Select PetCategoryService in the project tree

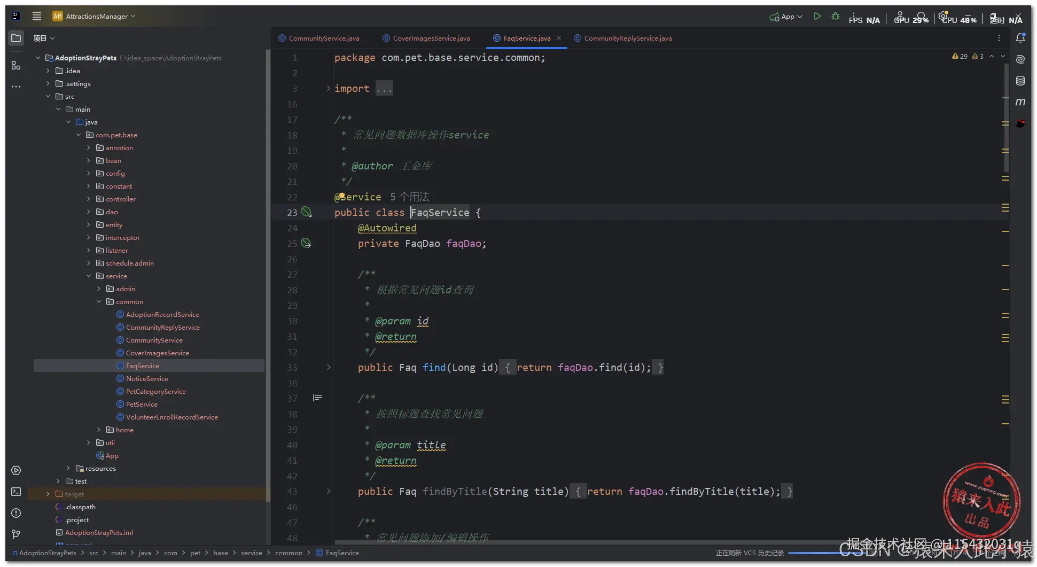click(x=156, y=391)
